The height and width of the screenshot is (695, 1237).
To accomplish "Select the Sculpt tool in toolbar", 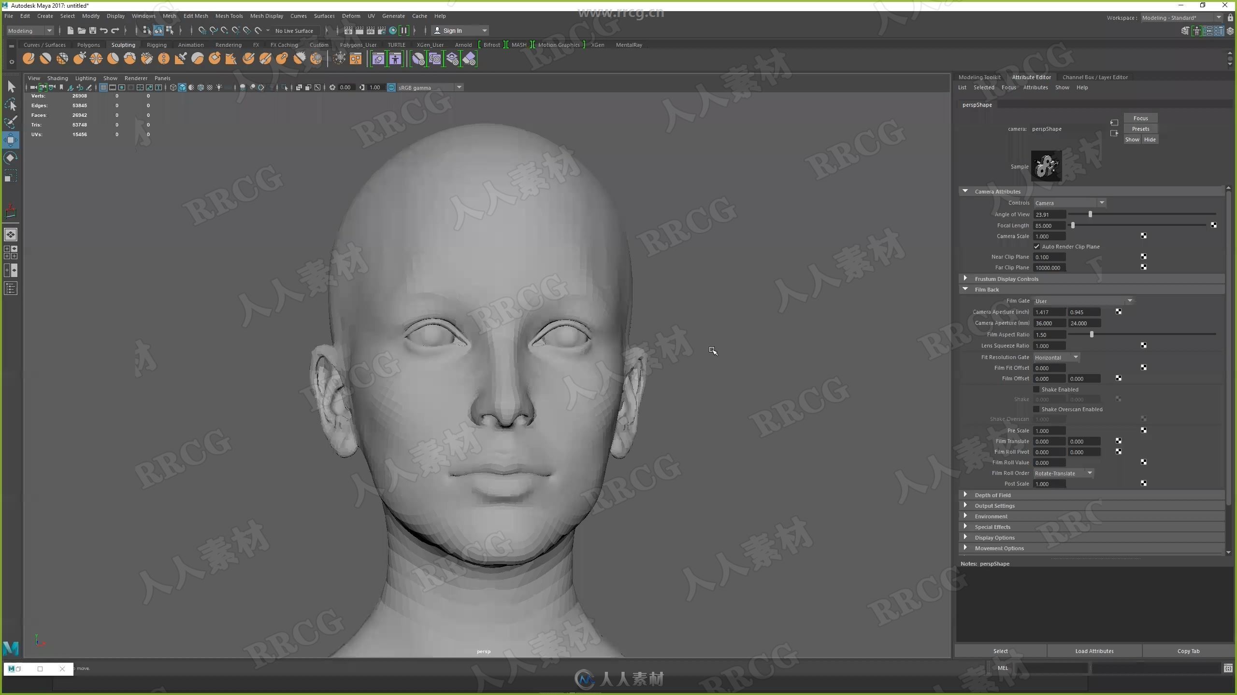I will (28, 58).
